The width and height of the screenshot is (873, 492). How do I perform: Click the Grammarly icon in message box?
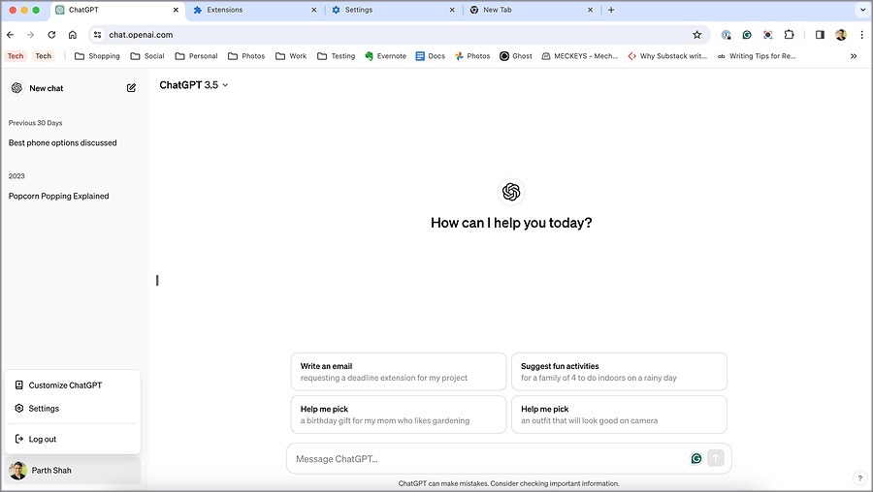click(695, 459)
